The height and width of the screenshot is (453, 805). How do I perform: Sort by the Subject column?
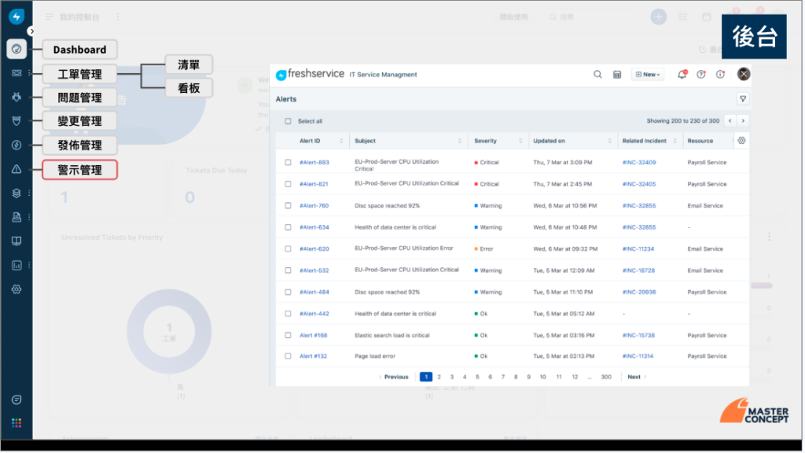click(x=461, y=142)
